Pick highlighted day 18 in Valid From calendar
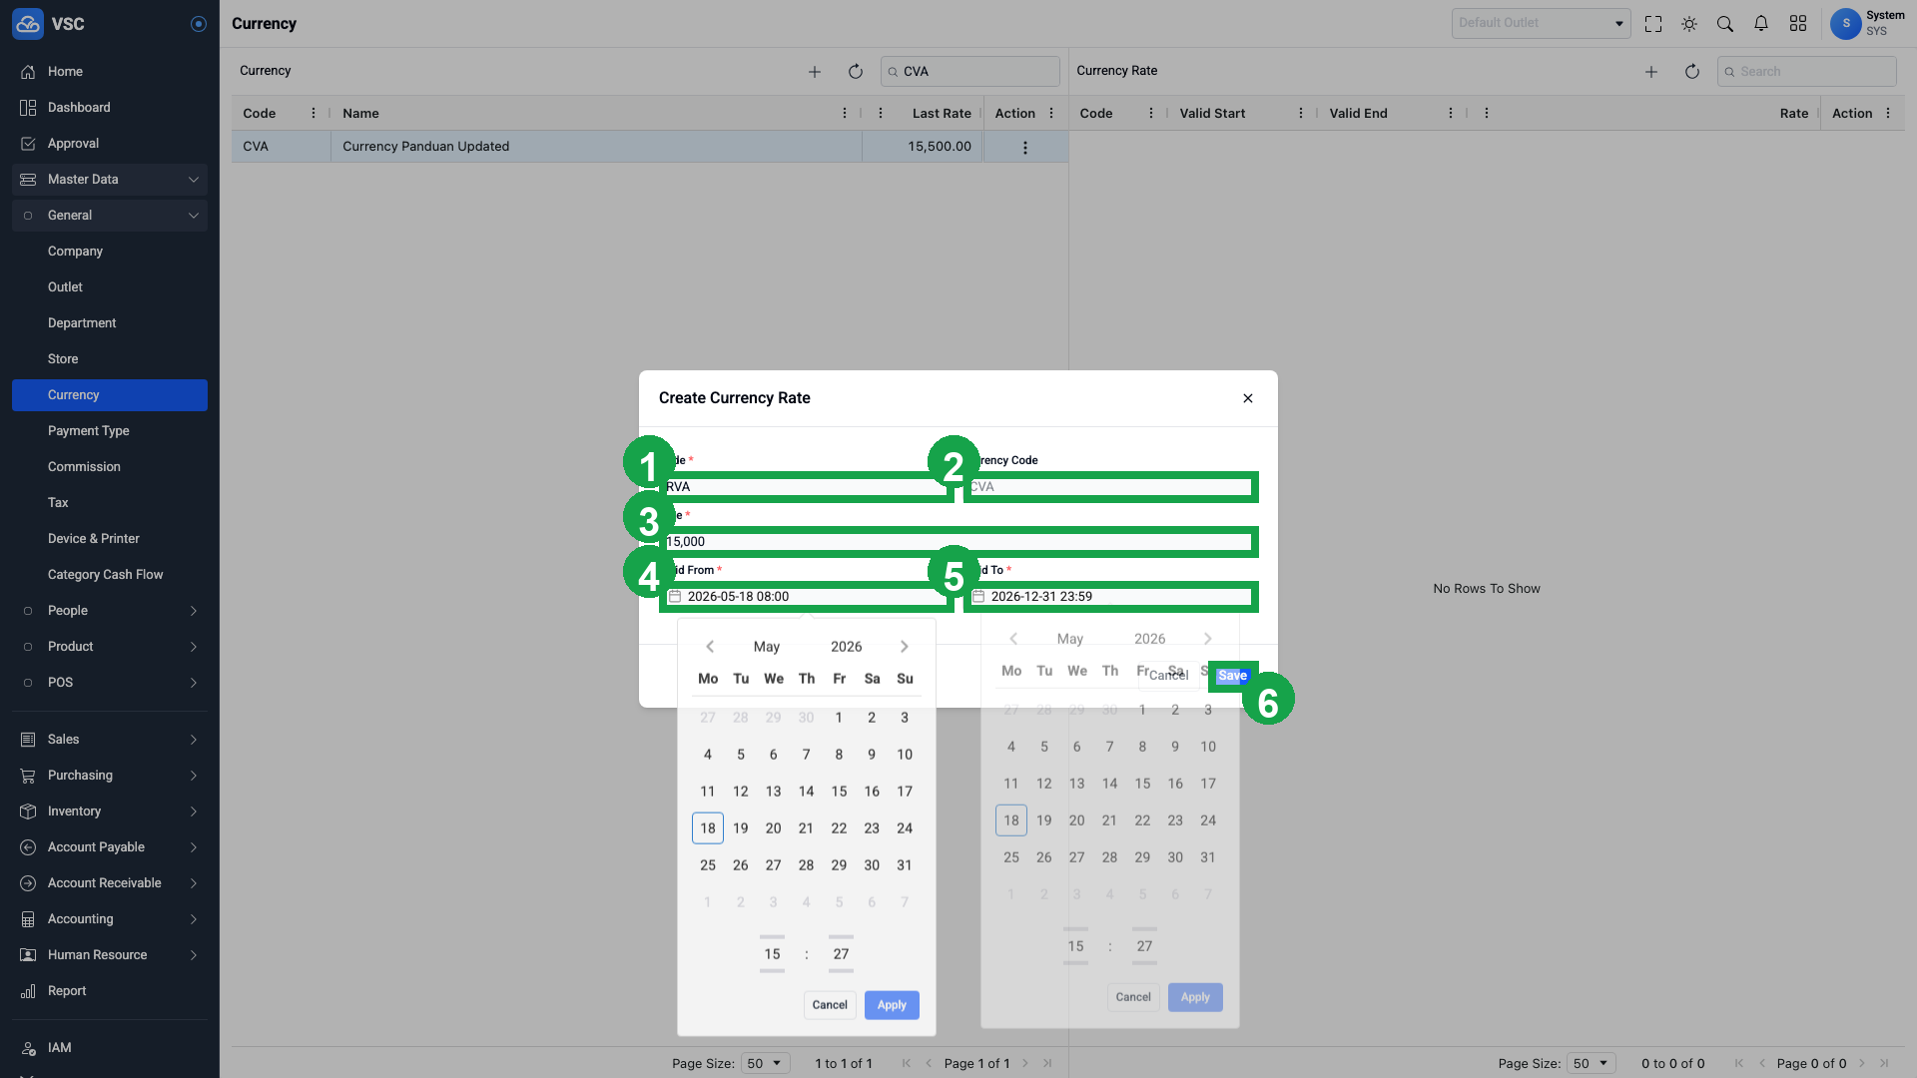Screen dimensions: 1917x1078 pyautogui.click(x=708, y=828)
